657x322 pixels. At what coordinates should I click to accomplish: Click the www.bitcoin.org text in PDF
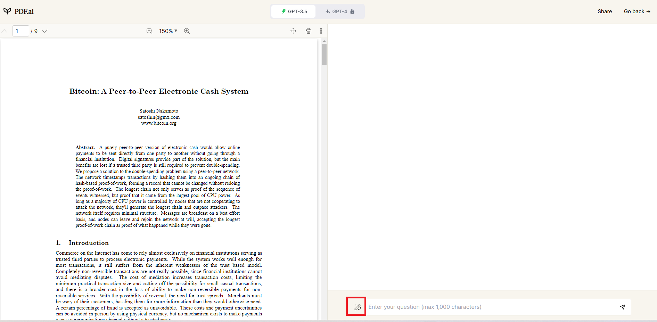pos(159,123)
